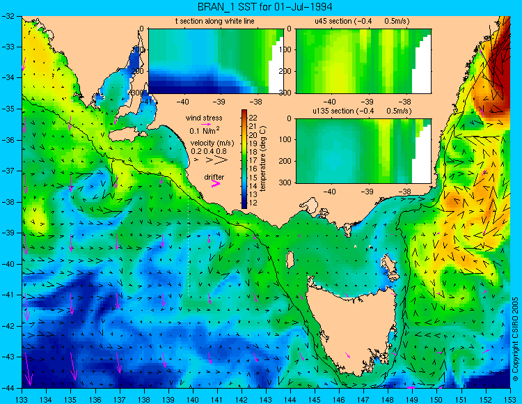Click "-40" under the u135 section inset

point(330,192)
